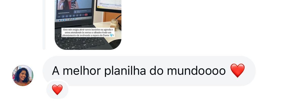This screenshot has width=296, height=108.
Task: Click the spreadsheet monitor in the story photo
Action: pyautogui.click(x=109, y=6)
